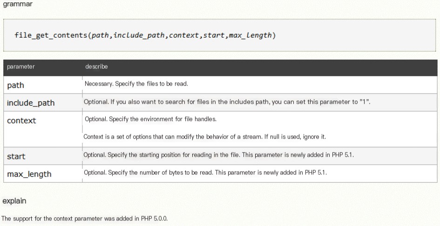Click 'max_length' inside the syntax code
The width and height of the screenshot is (440, 226).
[250, 35]
